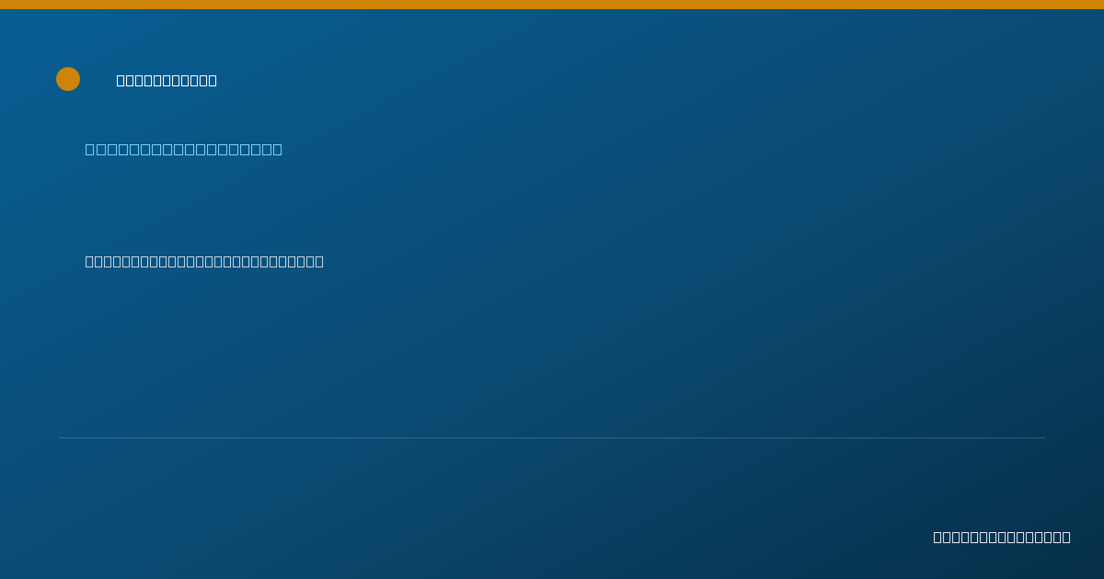
Task: Click the orange bar across the top
Action: [x=552, y=5]
